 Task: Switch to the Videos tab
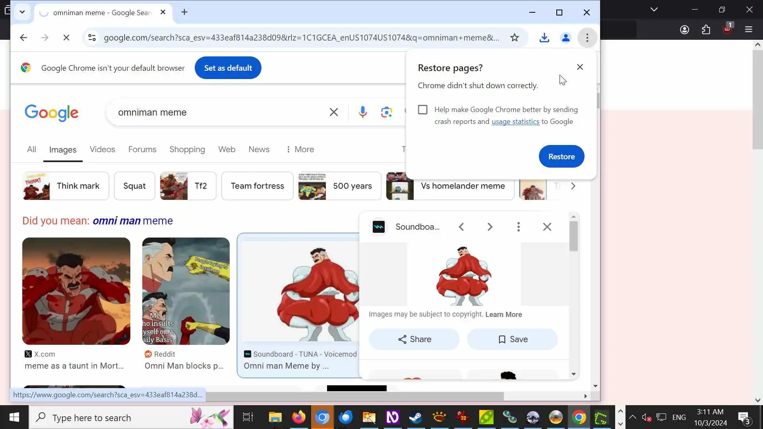pyautogui.click(x=102, y=149)
